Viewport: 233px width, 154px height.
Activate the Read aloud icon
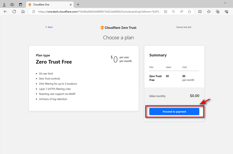coord(181,12)
